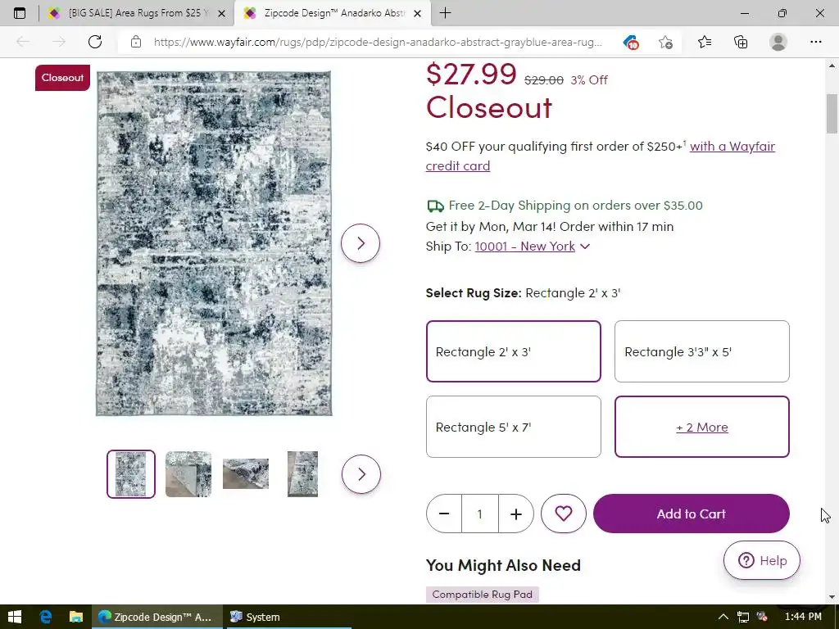Select Rectangle 2' x 3' size option
839x629 pixels.
point(513,351)
